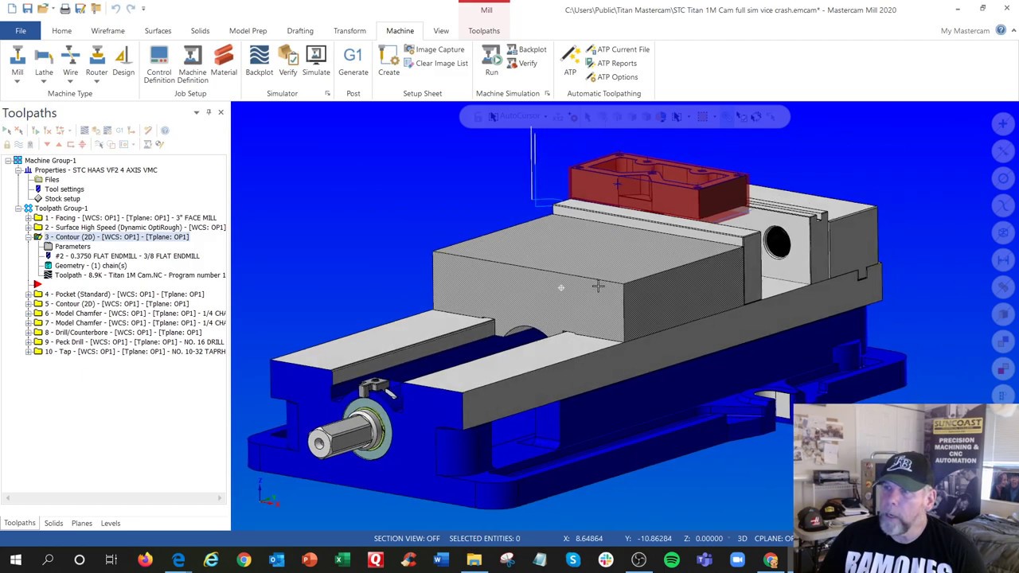Collapse the Toolpath Group-1 node
This screenshot has height=573, width=1019.
(x=18, y=209)
